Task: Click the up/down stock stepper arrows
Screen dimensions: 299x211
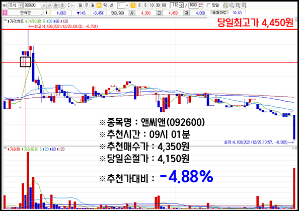Action: pos(68,6)
